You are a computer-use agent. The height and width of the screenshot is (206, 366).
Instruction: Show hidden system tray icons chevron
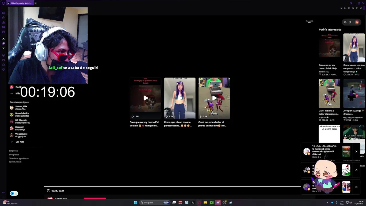tap(327, 203)
